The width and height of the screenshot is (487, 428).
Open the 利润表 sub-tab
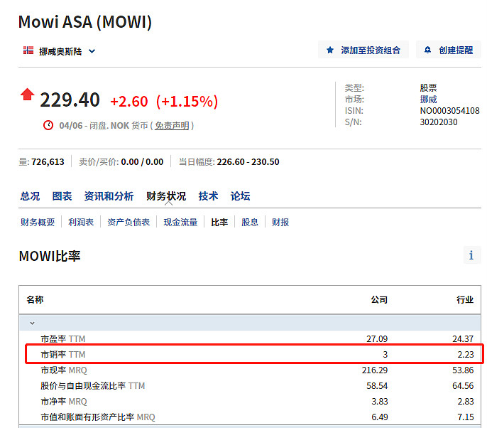point(81,222)
